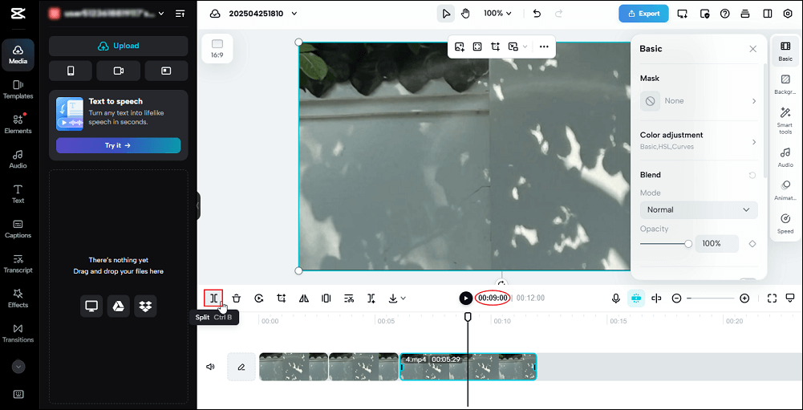Click the opacity 100% input field

click(x=716, y=243)
